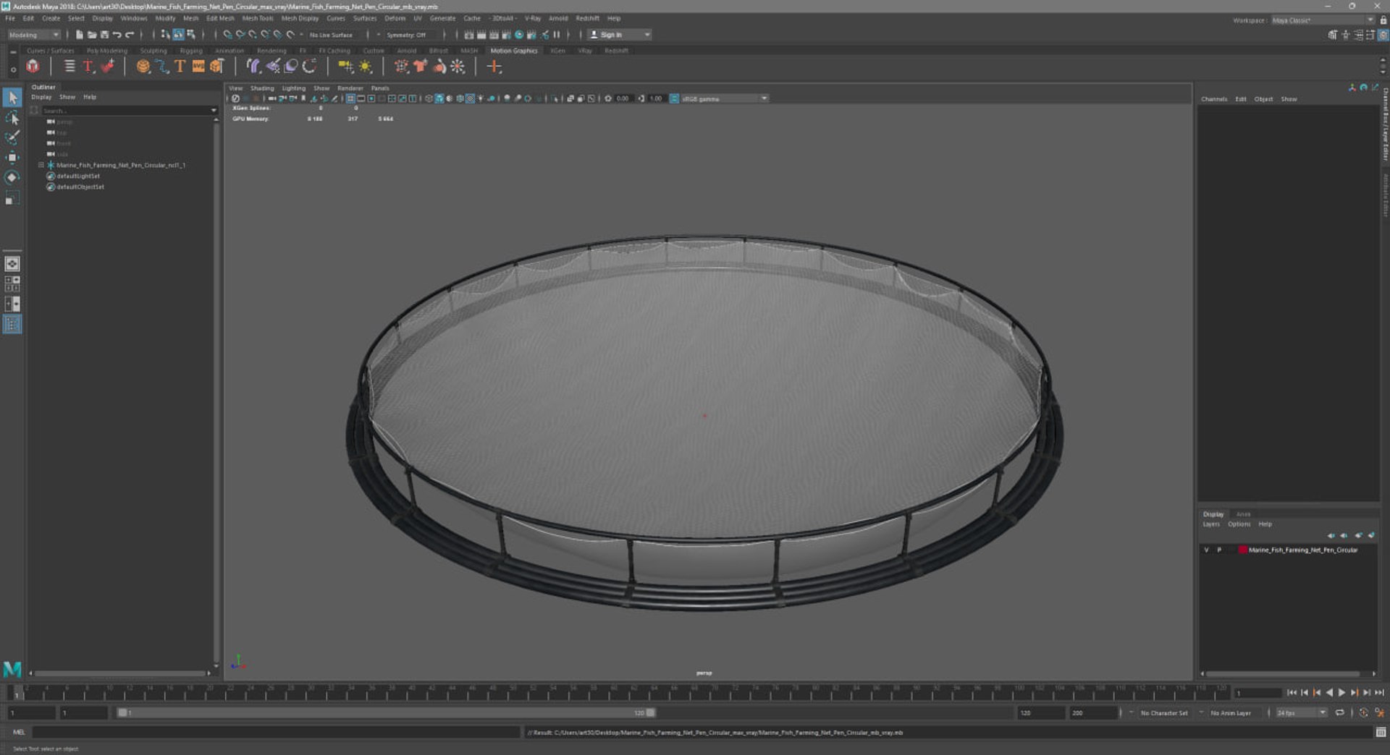Switch to the Anim layer tab

coord(1243,514)
